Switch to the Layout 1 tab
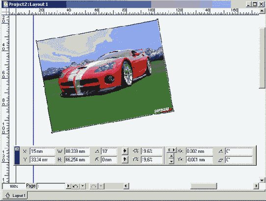Screen dimensions: 266x201 [x=16, y=196]
